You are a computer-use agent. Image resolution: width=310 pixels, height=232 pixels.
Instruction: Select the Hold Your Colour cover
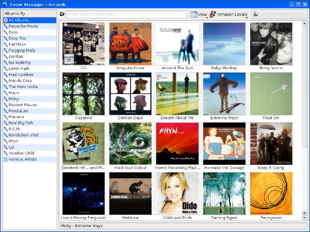tap(130, 144)
